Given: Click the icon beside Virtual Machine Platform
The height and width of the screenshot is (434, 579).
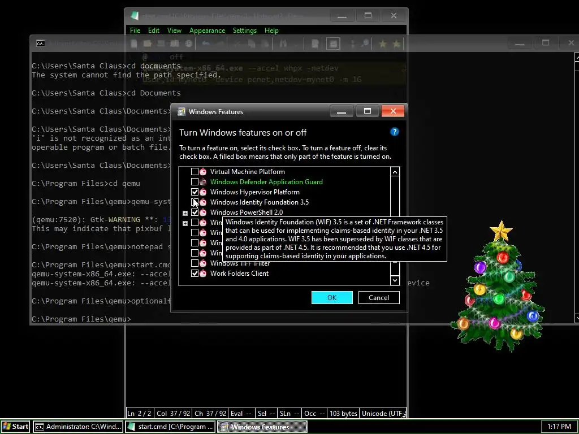Looking at the screenshot, I should pyautogui.click(x=203, y=172).
